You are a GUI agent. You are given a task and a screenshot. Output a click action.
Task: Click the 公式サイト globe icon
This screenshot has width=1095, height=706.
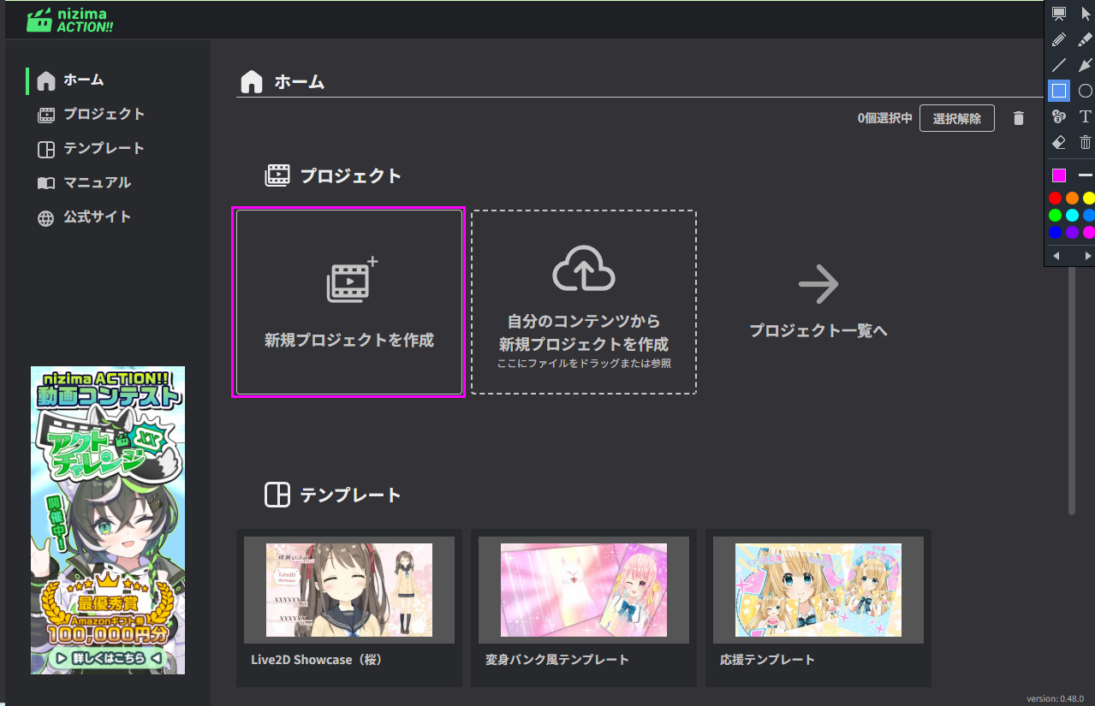[46, 217]
